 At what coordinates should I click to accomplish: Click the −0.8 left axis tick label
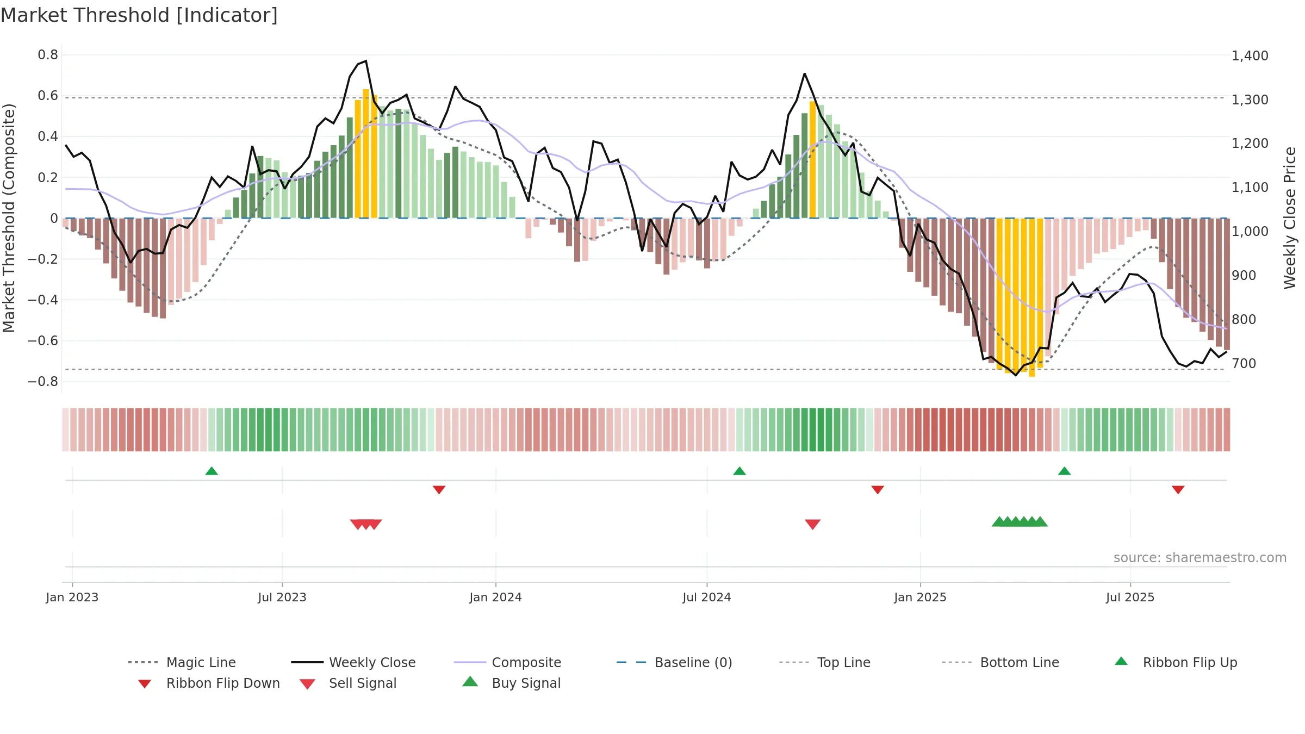click(x=43, y=382)
